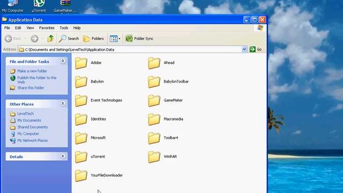Screen dimensions: 343x193
Task: Open the Adobe folder icon
Action: pos(81,63)
